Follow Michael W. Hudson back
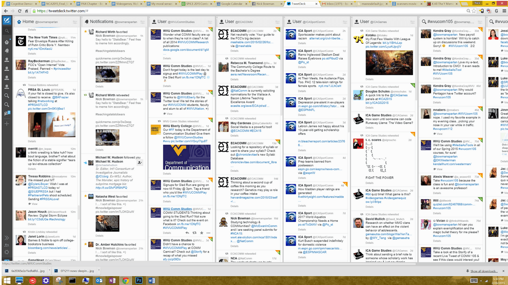Screen dimensions: 508x285 [140, 162]
